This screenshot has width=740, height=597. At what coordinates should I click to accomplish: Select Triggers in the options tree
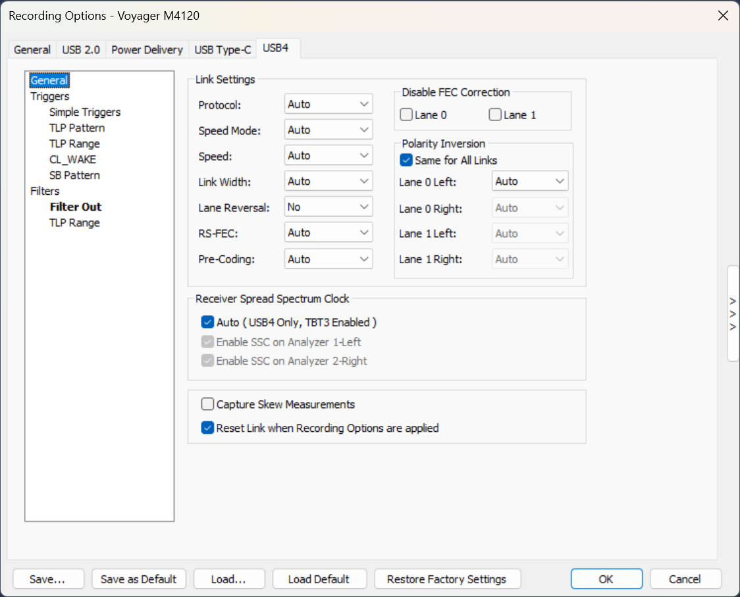click(49, 96)
